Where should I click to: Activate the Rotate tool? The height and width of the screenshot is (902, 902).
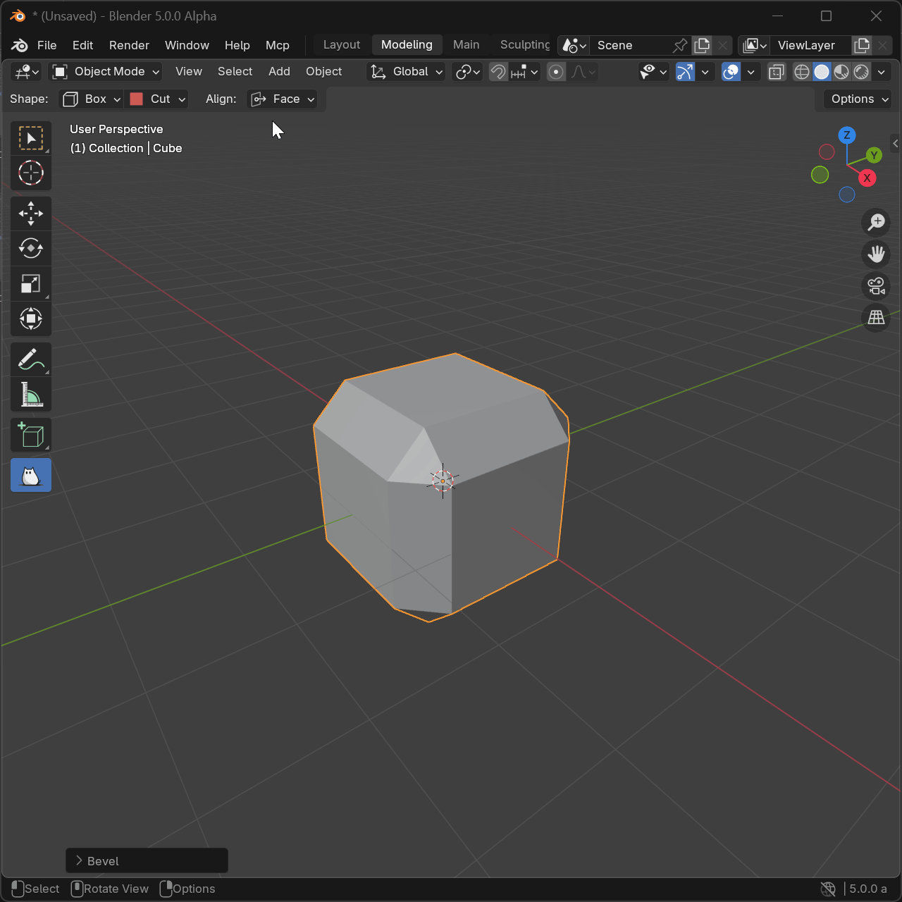pos(31,249)
